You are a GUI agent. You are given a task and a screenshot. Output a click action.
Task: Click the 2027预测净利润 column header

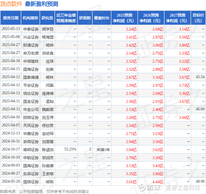pyautogui.click(x=178, y=18)
